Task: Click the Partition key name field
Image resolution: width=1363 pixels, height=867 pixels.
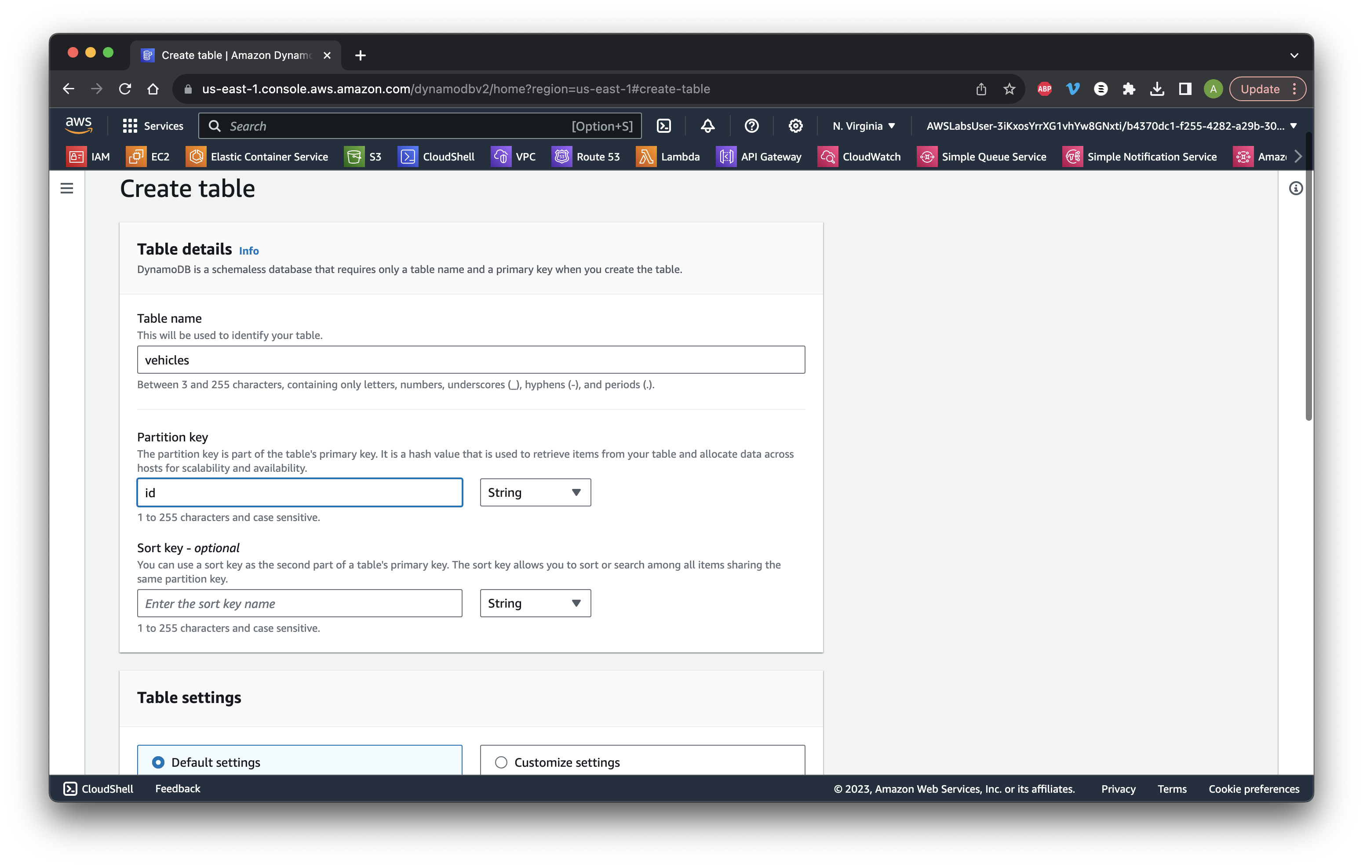Action: pos(300,492)
